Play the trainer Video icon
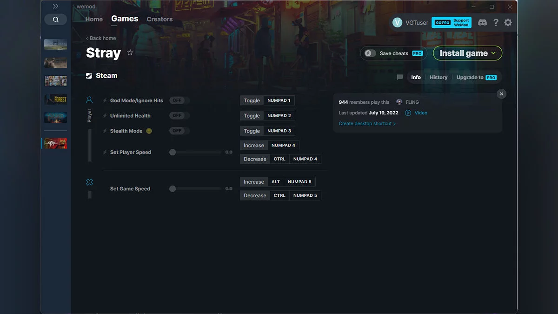558x314 pixels. click(408, 113)
